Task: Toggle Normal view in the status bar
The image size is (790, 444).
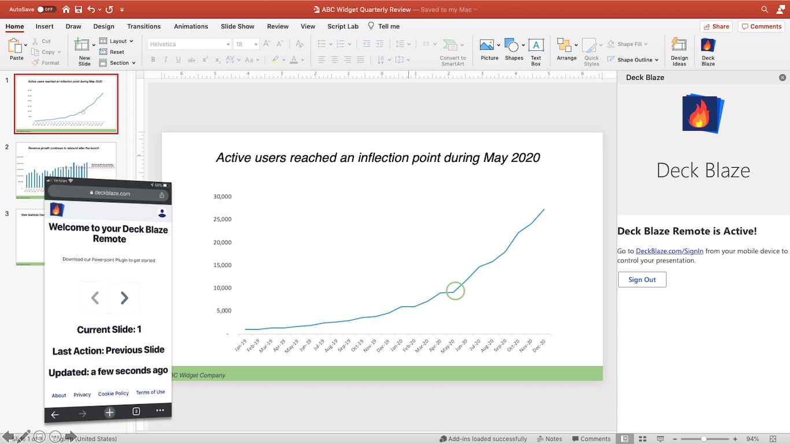Action: point(625,439)
